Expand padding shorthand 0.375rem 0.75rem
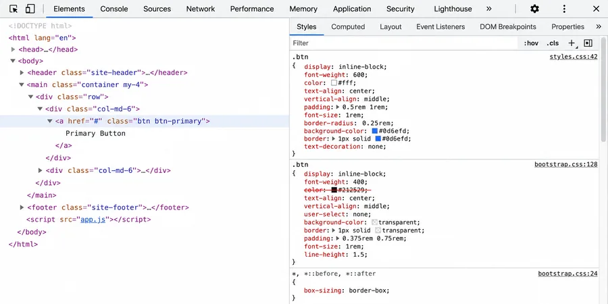 click(x=338, y=238)
